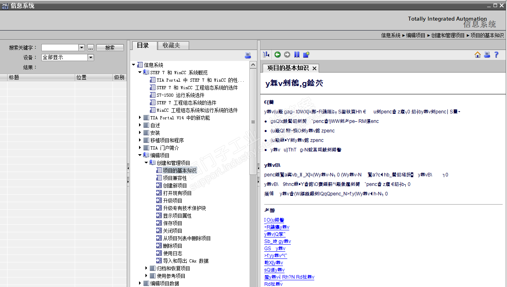The image size is (507, 287).
Task: Click the 删除项目 topic icon
Action: click(159, 246)
